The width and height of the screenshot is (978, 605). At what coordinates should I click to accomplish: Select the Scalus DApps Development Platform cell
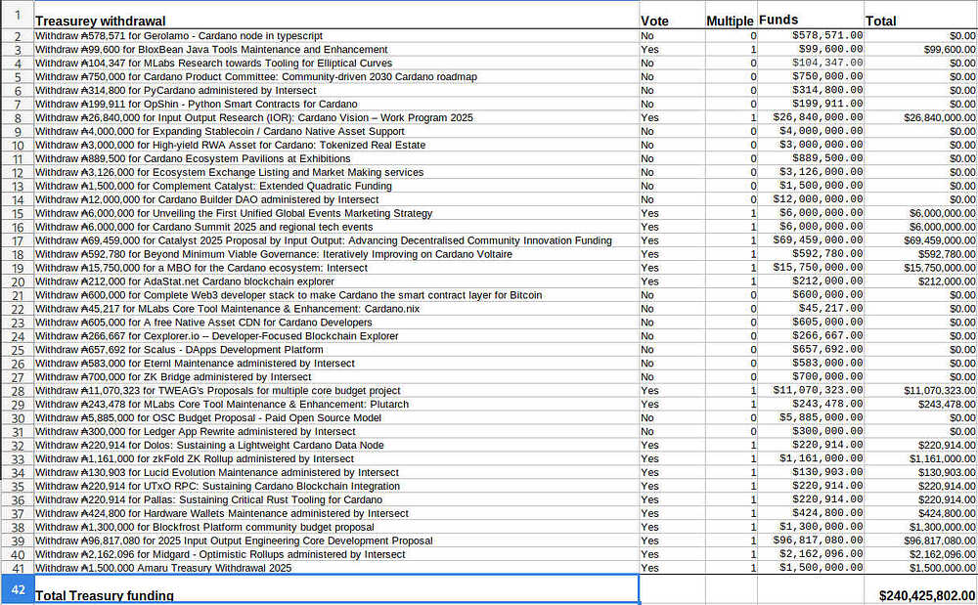pyautogui.click(x=336, y=350)
